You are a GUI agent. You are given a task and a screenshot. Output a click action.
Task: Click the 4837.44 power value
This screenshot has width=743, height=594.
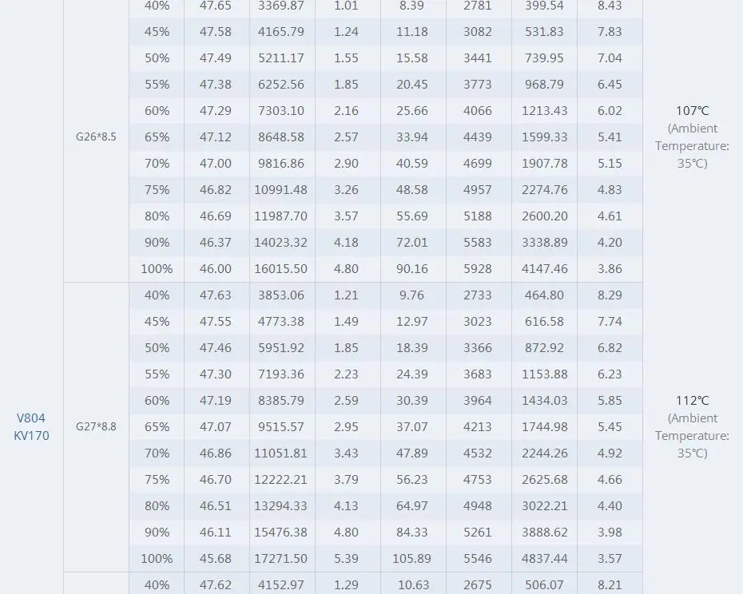click(x=544, y=559)
